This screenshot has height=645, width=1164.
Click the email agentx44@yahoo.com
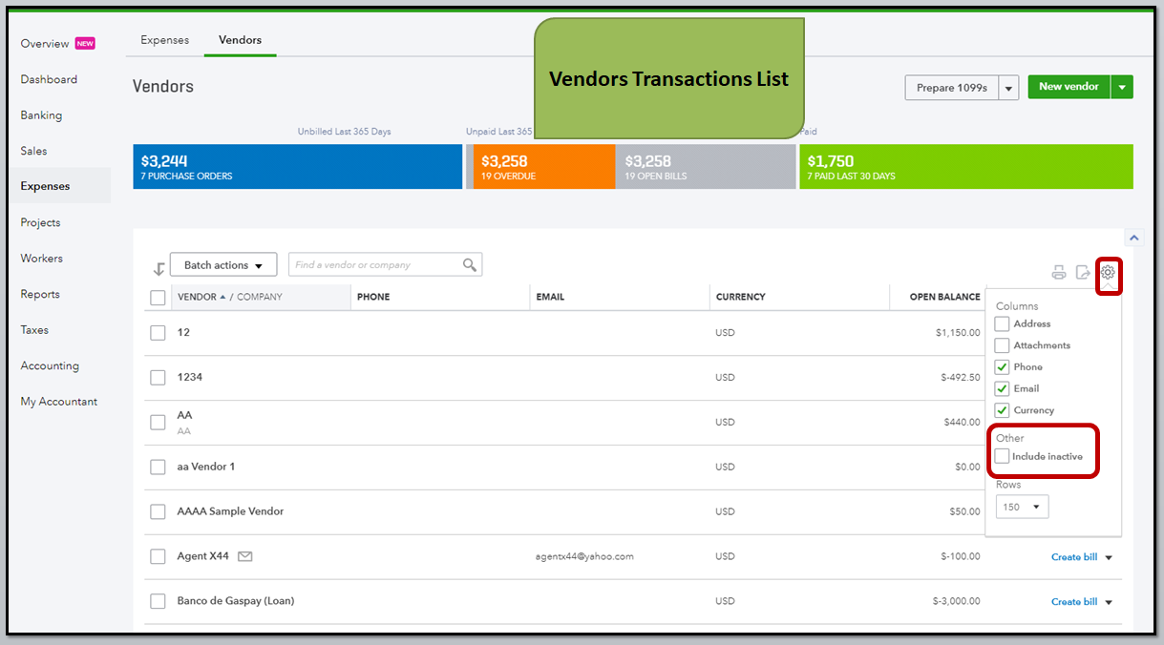[584, 556]
